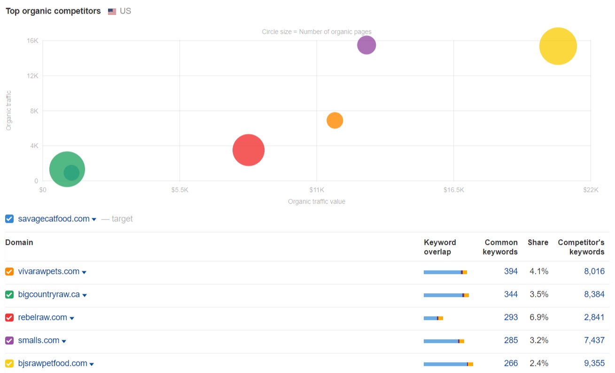This screenshot has height=373, width=615.
Task: Disable the rebelraw.com red checkbox
Action: point(9,318)
